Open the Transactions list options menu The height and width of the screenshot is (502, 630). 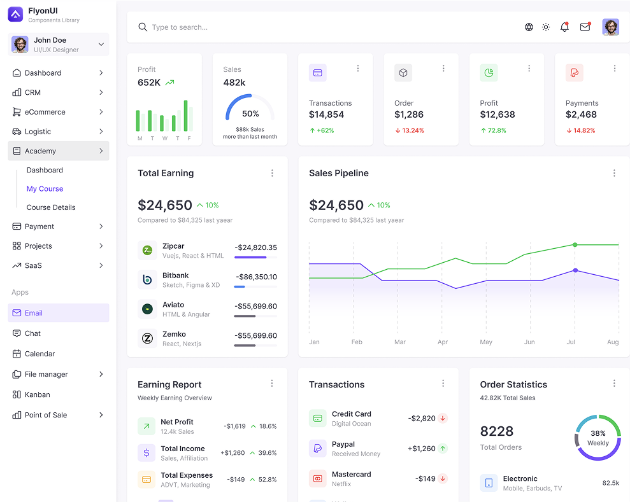[443, 383]
